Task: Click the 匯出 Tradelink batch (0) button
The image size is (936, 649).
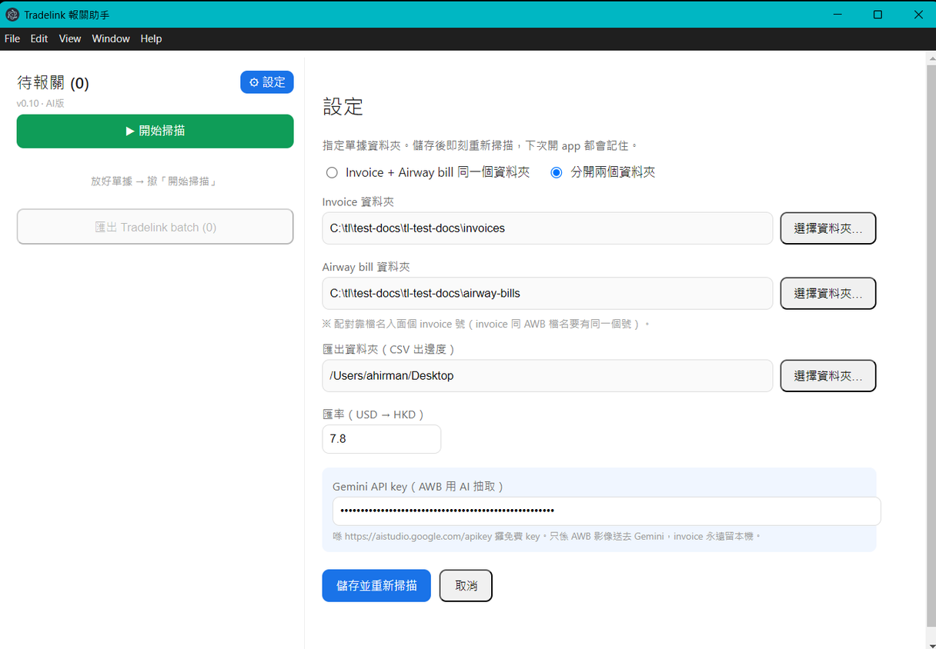Action: 155,227
